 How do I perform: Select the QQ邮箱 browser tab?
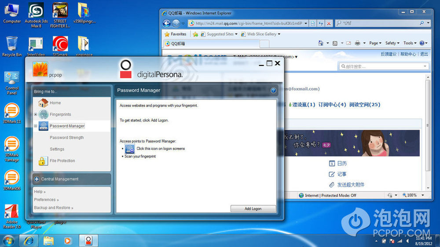tap(212, 44)
